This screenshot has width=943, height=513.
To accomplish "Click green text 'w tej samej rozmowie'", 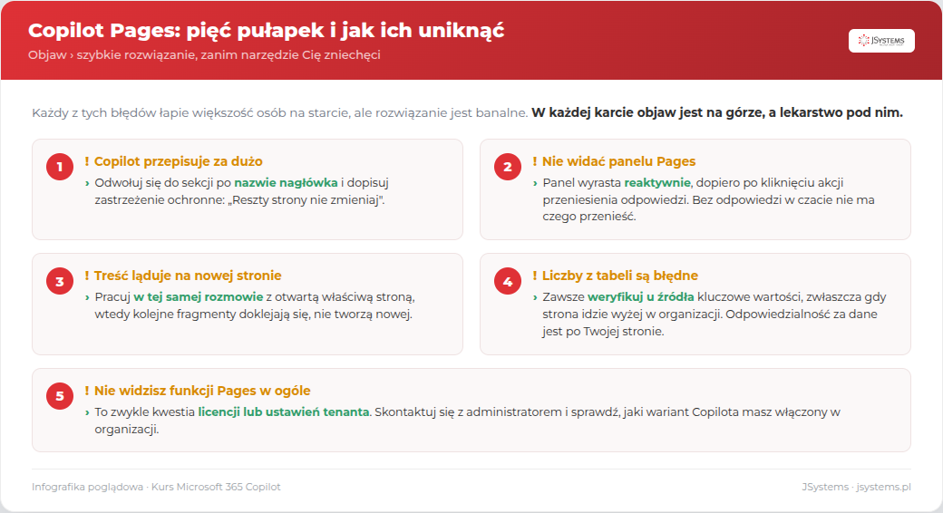I will (x=199, y=297).
